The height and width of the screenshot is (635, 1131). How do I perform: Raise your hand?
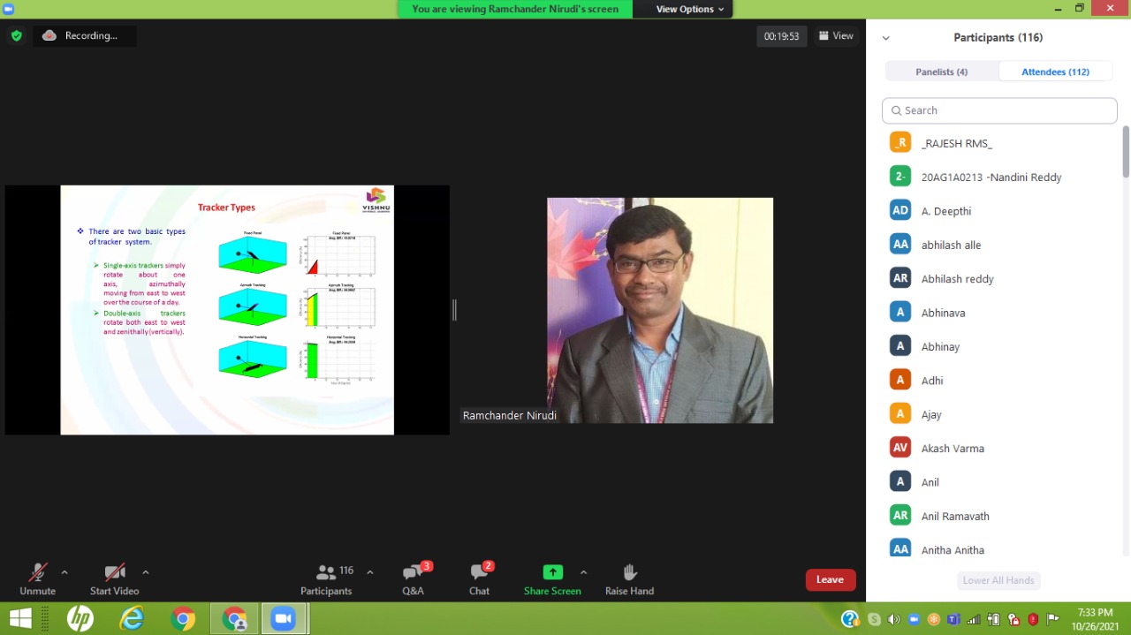tap(629, 579)
